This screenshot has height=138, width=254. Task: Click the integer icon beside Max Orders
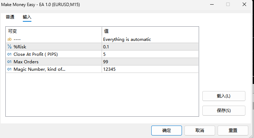click(x=9, y=62)
